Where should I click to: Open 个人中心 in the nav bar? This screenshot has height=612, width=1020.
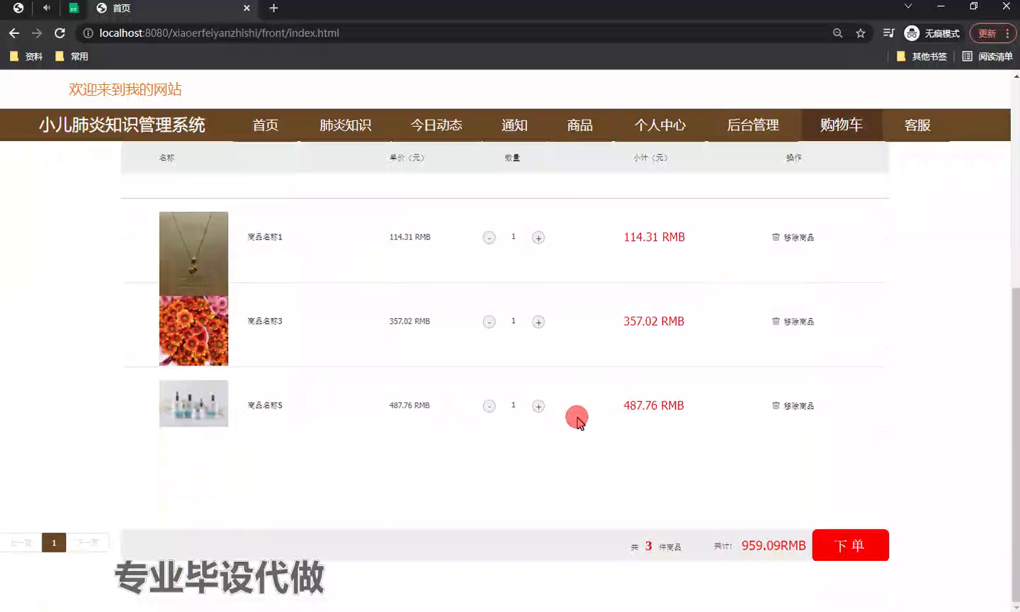coord(660,125)
